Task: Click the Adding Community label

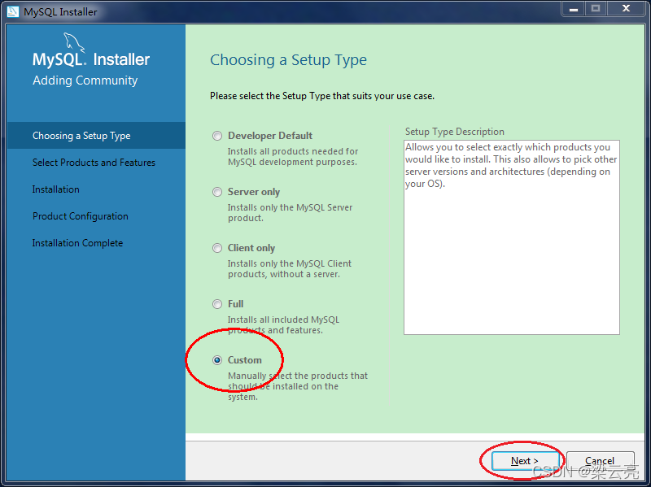Action: coord(84,80)
